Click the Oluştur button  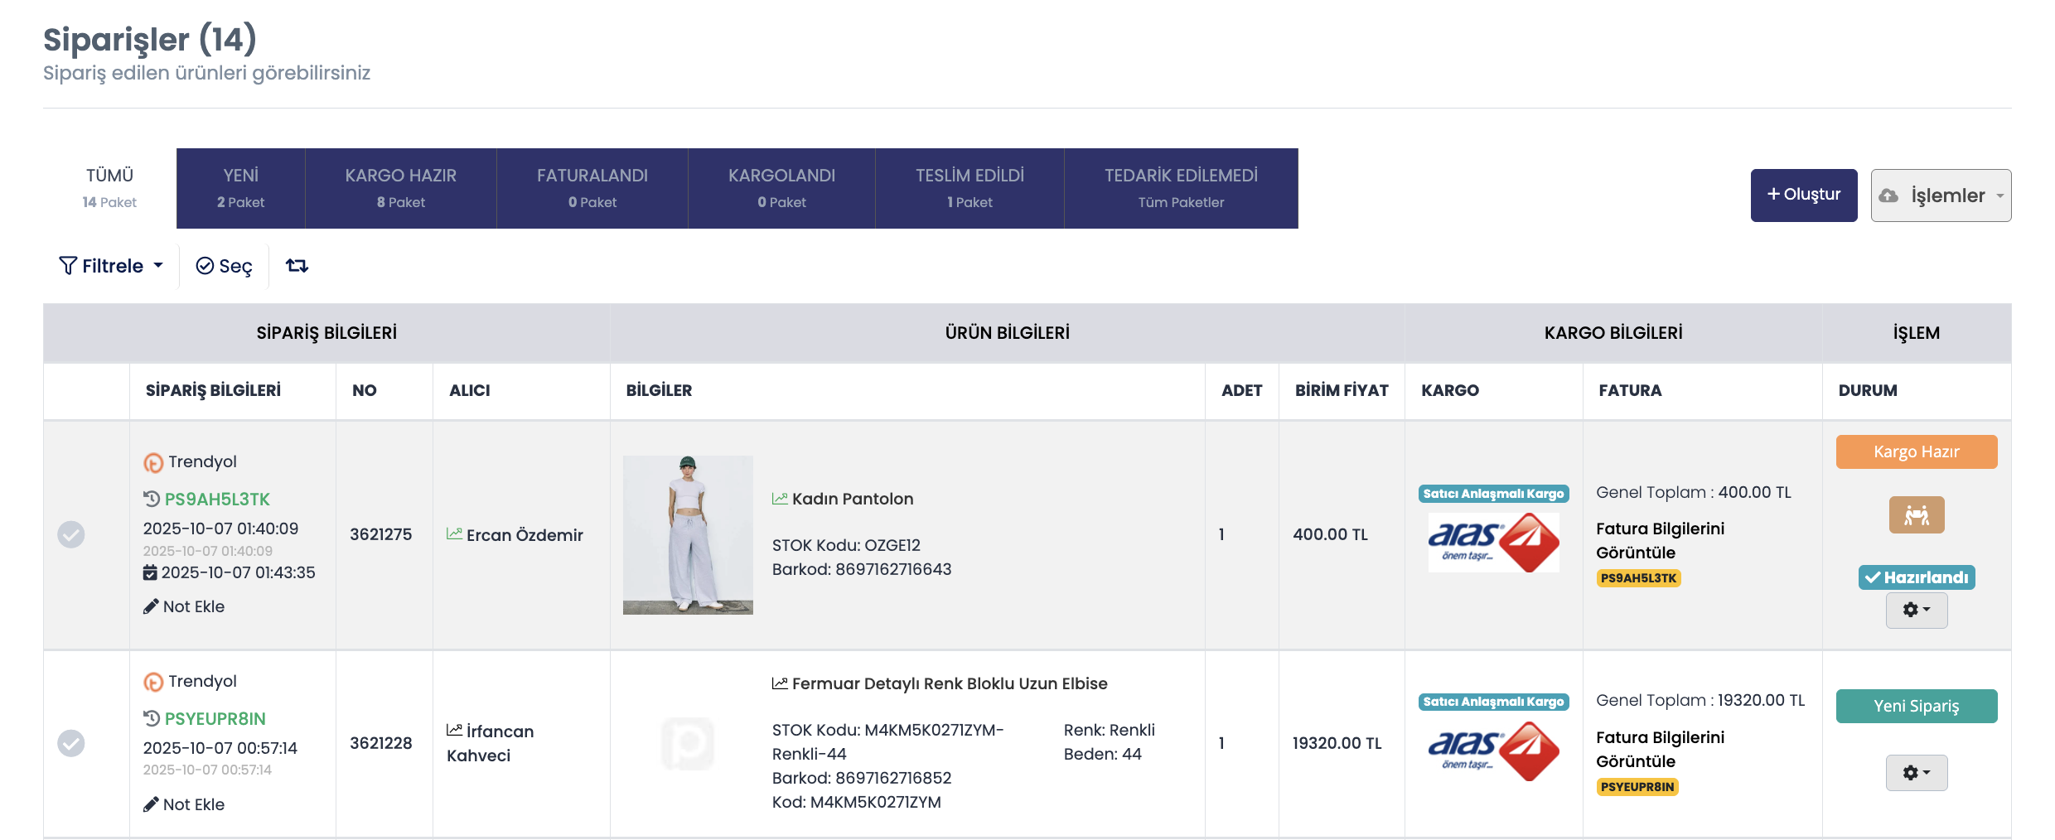pyautogui.click(x=1804, y=196)
